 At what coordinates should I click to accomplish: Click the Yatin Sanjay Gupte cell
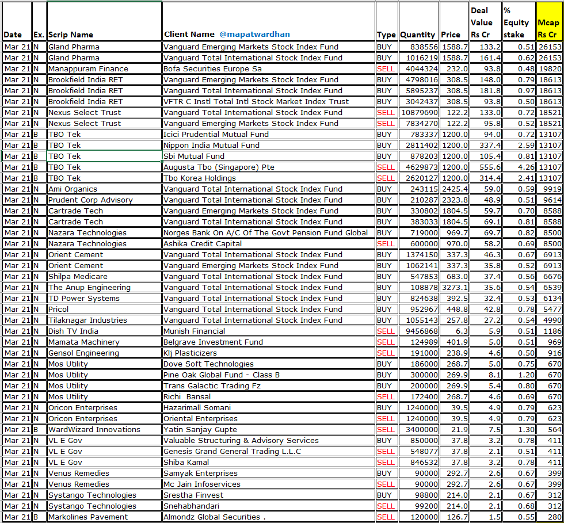(x=268, y=429)
